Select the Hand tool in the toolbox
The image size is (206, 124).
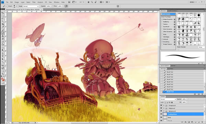(3, 71)
